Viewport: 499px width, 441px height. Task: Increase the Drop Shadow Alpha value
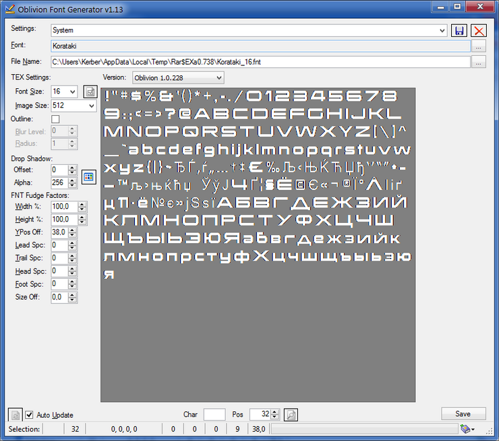74,180
